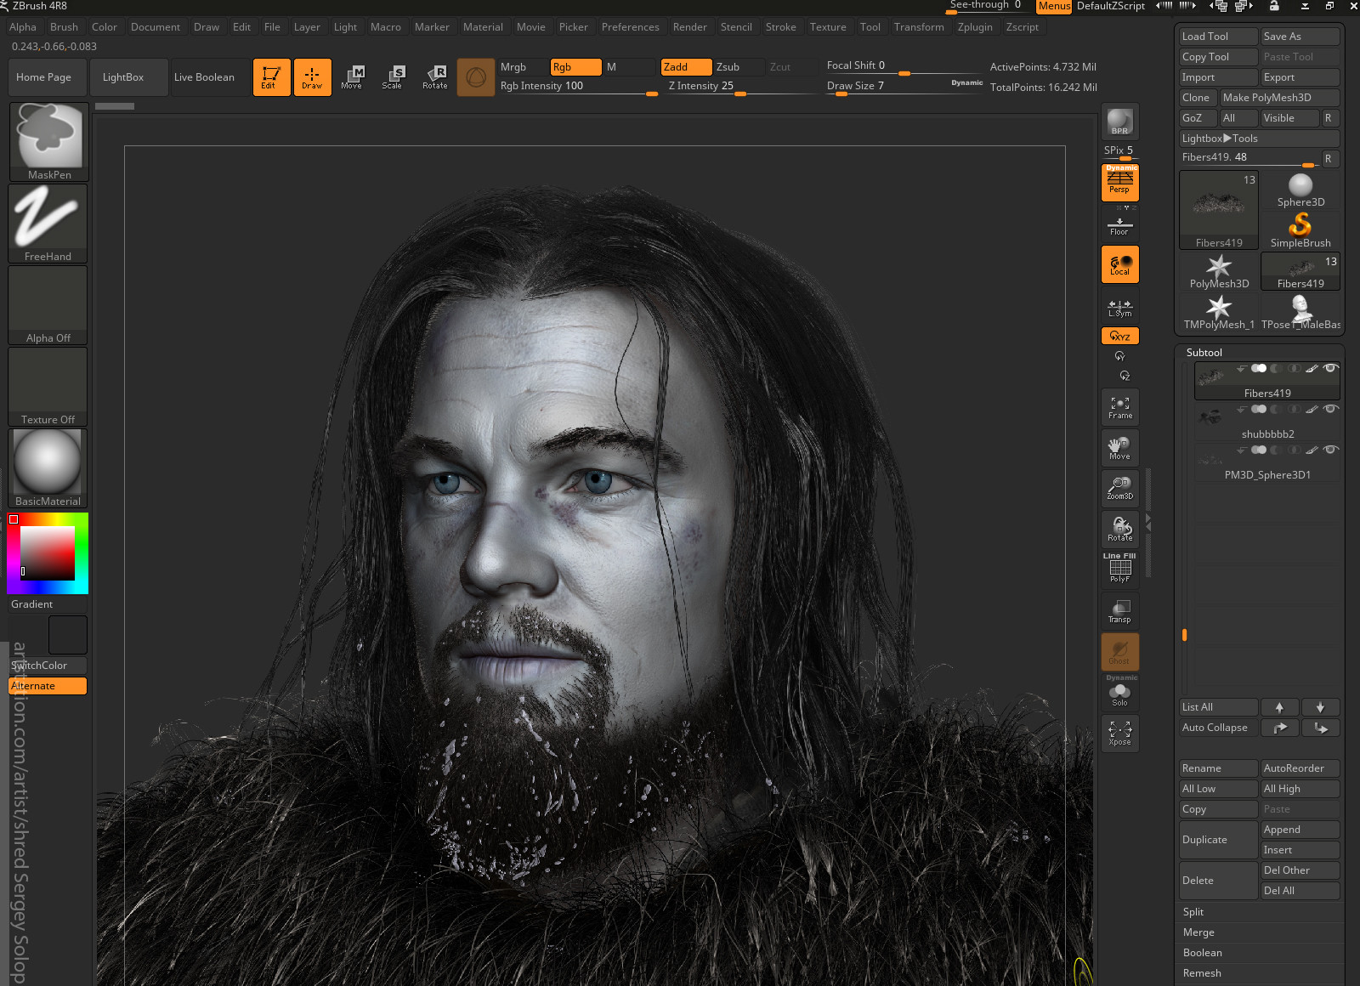Screen dimensions: 1360x986
Task: Toggle Live Boolean mode
Action: coord(209,77)
